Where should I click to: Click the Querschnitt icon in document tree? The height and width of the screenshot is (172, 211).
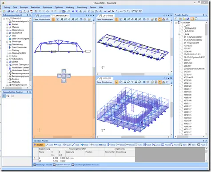pyautogui.click(x=10, y=33)
